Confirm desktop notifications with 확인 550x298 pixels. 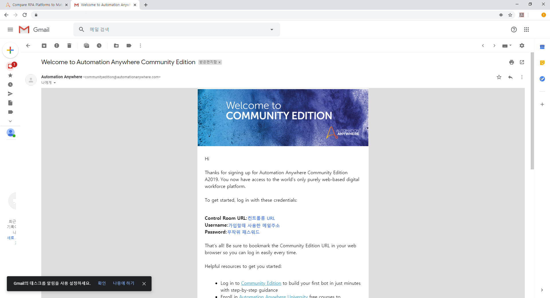pyautogui.click(x=102, y=283)
